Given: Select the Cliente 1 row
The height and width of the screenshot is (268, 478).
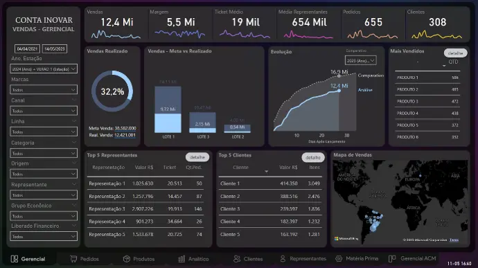Looking at the screenshot, I should [270, 184].
